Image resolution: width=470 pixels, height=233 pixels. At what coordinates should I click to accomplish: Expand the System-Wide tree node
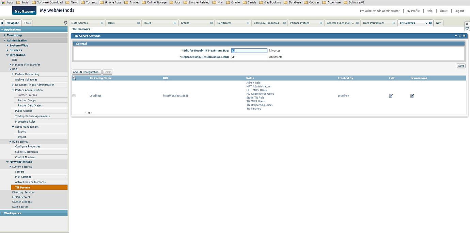click(x=7, y=45)
